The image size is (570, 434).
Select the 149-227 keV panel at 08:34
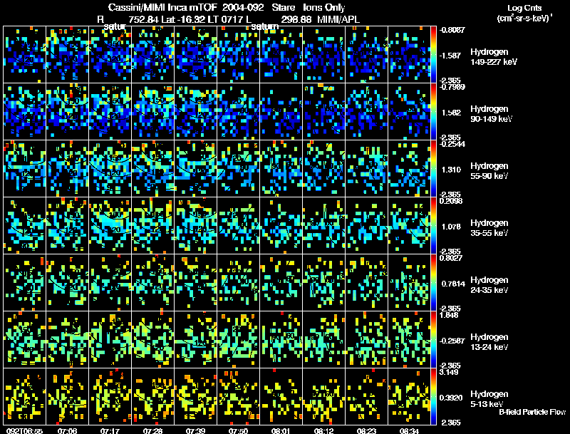coord(409,55)
